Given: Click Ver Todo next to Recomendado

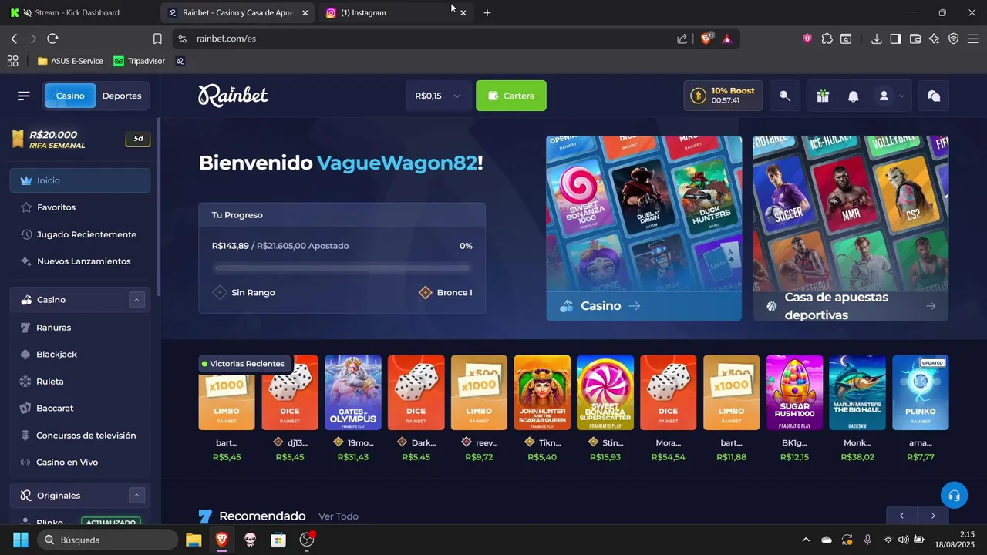Looking at the screenshot, I should (339, 516).
